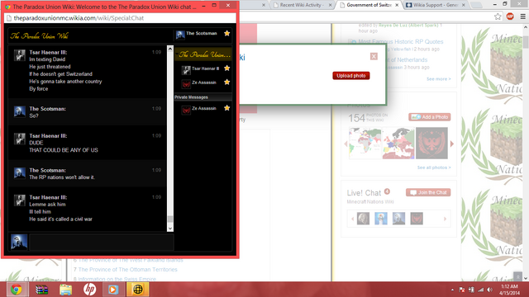The image size is (529, 297).
Task: Click main page scrollbar down arrow
Action: 526,278
